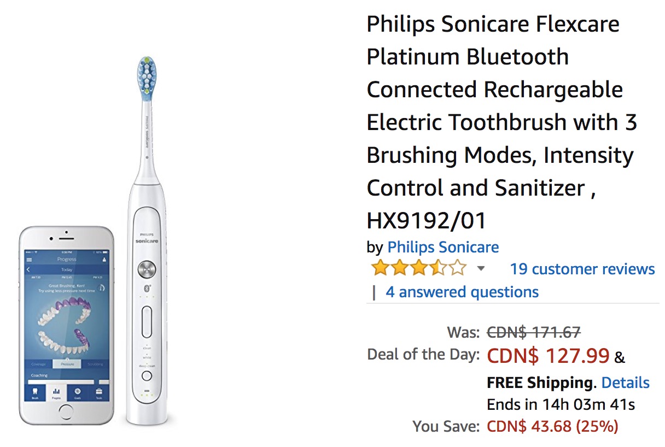Open the 19 customer reviews link

point(582,269)
